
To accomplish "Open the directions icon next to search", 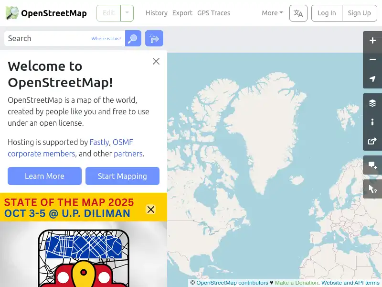I will point(154,38).
